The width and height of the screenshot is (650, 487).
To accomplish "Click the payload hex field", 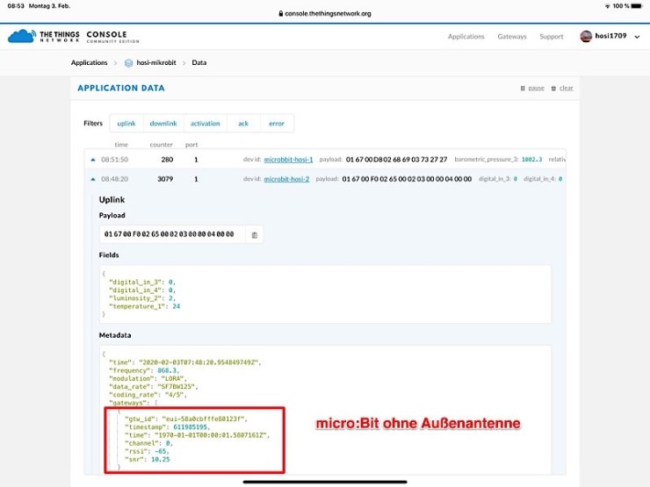I will (x=171, y=234).
